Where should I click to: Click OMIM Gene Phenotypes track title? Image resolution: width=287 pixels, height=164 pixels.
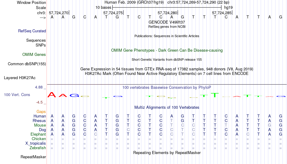167,50
